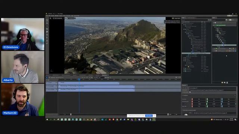The width and height of the screenshot is (239, 134).
Task: Open the Perspective camera dropdown
Action: [x=71, y=18]
